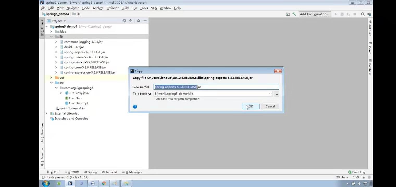
Task: Click the browse (...) button for directory
Action: [x=276, y=94]
